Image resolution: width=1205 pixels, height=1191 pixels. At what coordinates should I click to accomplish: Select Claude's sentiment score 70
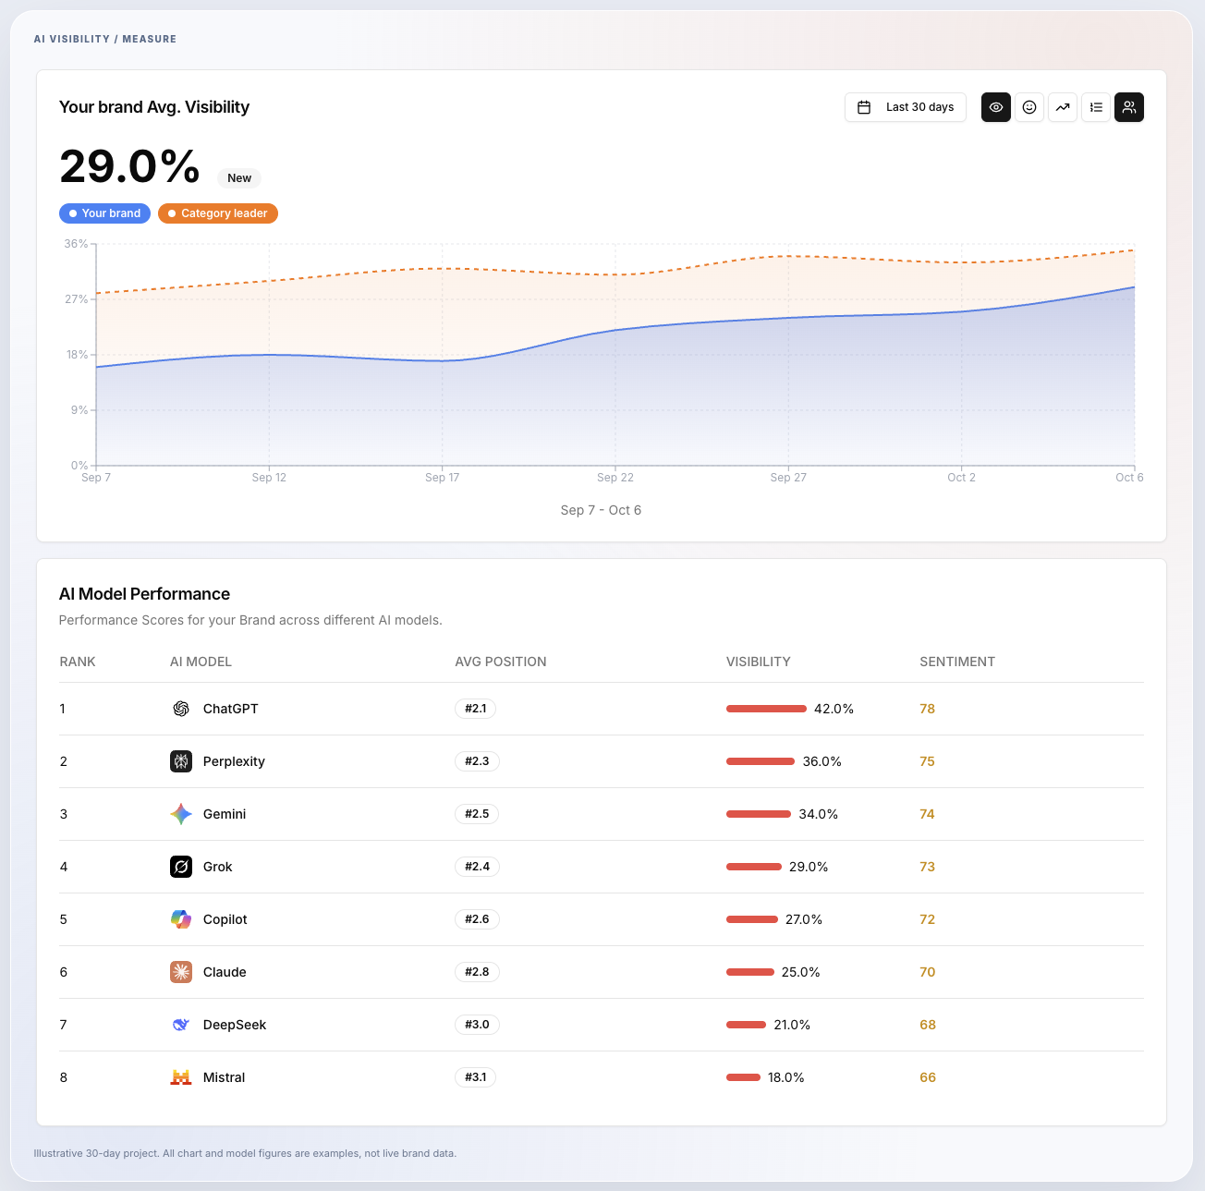[927, 972]
